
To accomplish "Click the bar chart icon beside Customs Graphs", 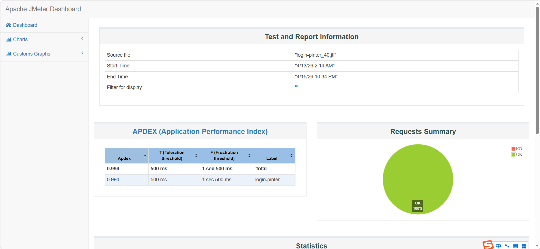I will (8, 54).
